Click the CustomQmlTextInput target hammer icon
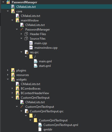 click(x=22, y=107)
